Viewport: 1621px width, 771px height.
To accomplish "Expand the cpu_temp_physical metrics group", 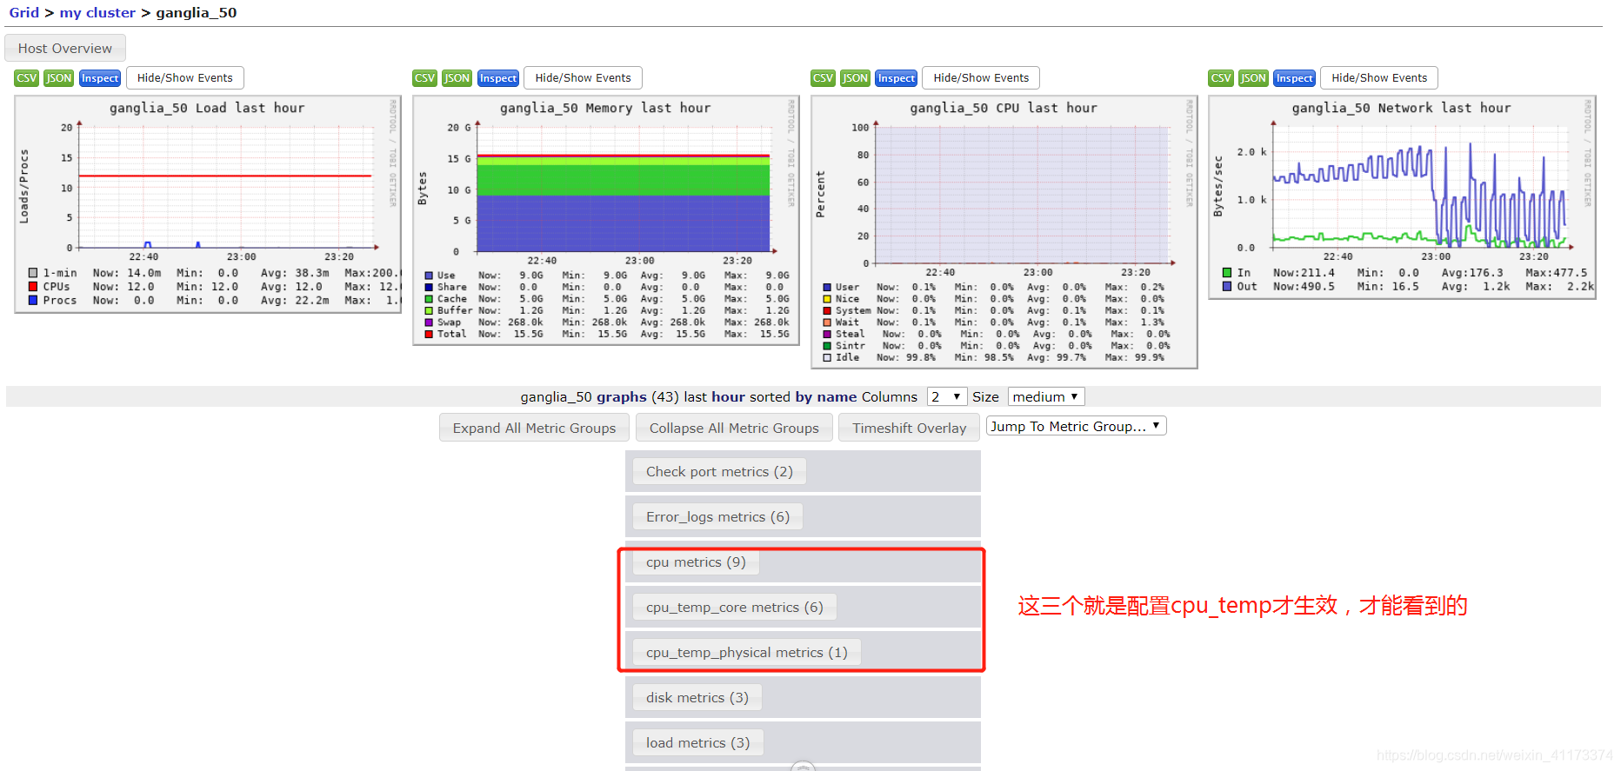I will pyautogui.click(x=746, y=652).
